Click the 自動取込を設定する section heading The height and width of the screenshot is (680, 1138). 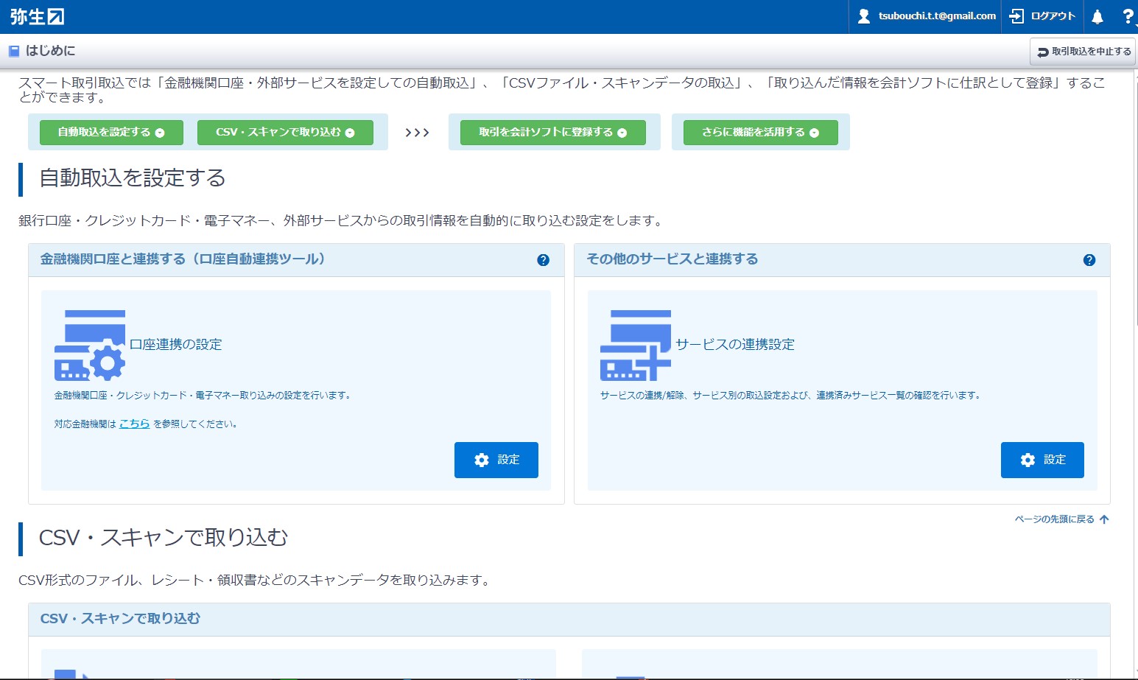coord(133,178)
